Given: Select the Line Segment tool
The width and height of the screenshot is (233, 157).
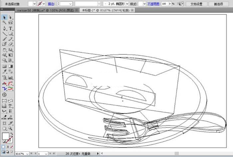Looking at the screenshot, I should point(4,34).
